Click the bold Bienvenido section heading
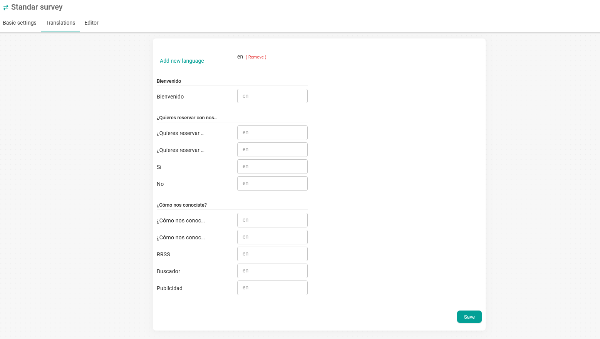This screenshot has height=339, width=600. click(x=169, y=81)
